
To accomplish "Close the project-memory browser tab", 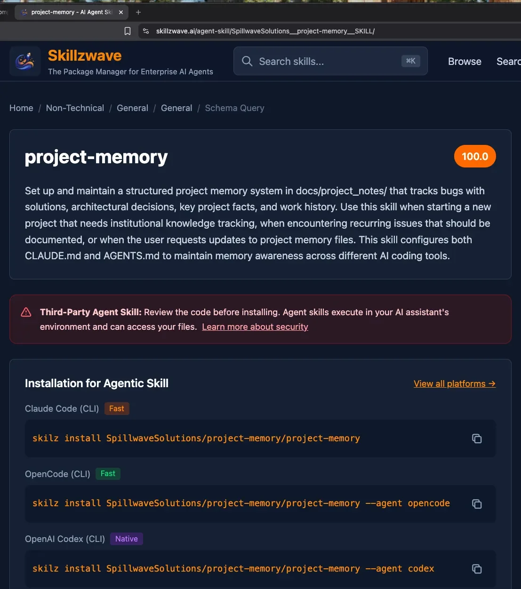I will pos(121,12).
